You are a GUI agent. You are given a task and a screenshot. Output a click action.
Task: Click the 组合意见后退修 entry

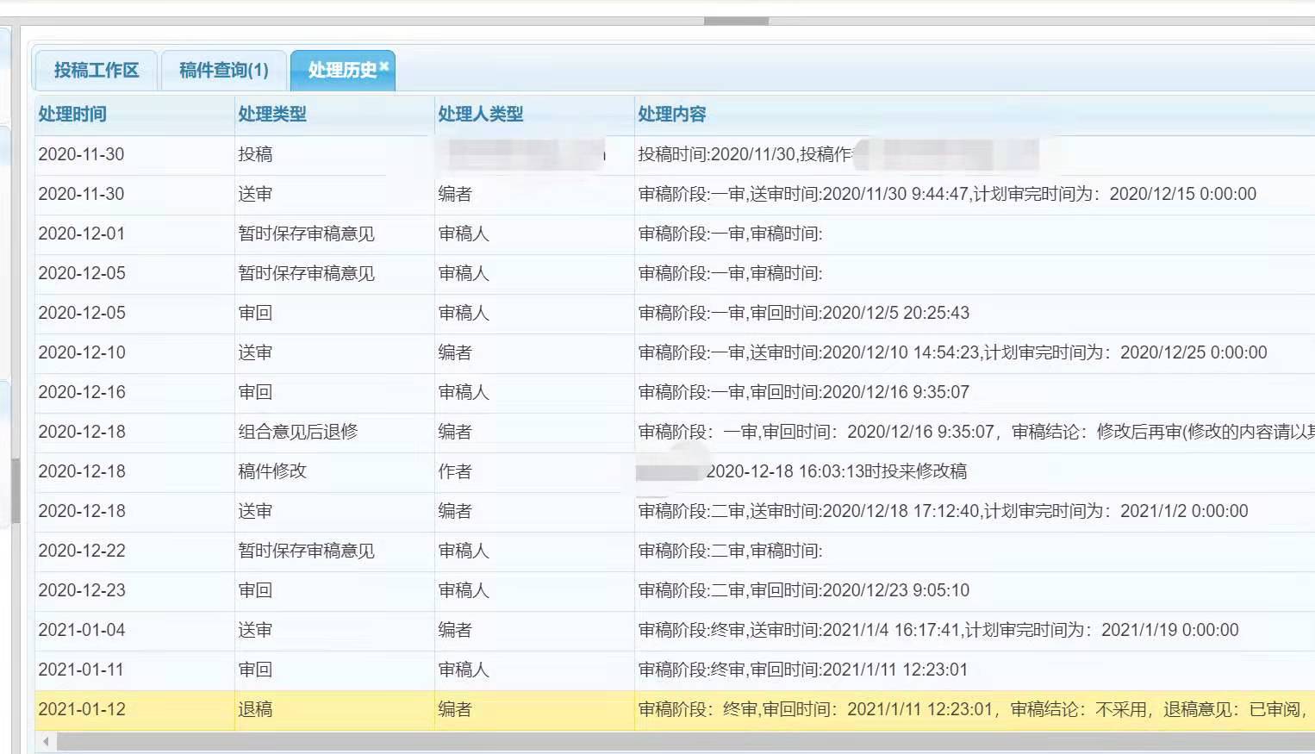298,432
